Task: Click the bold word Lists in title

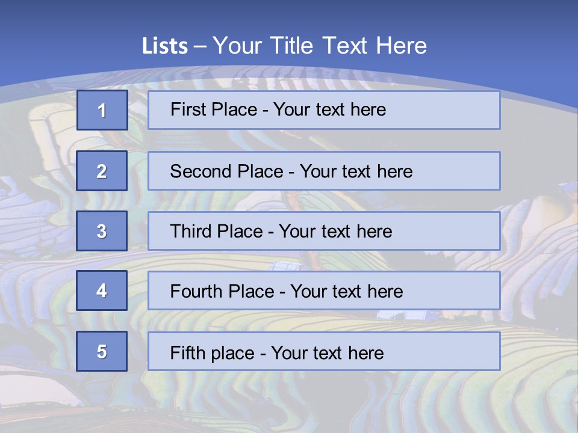Action: click(165, 46)
